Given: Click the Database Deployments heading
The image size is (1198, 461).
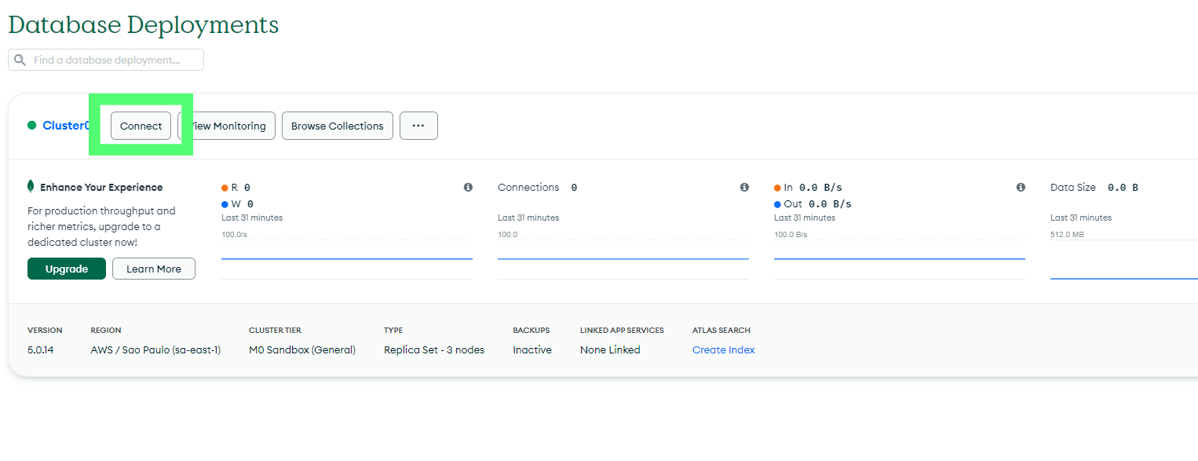Looking at the screenshot, I should coord(144,25).
